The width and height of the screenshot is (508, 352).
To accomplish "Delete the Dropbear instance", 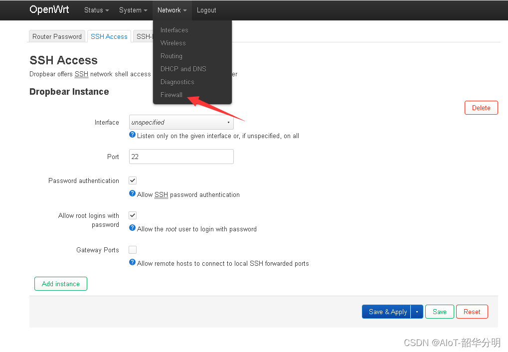I will tap(481, 108).
